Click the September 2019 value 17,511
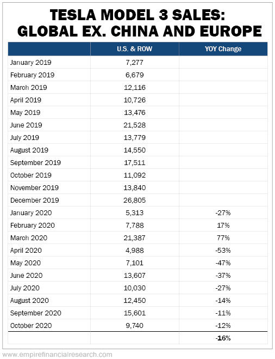The height and width of the screenshot is (359, 275). pos(135,162)
